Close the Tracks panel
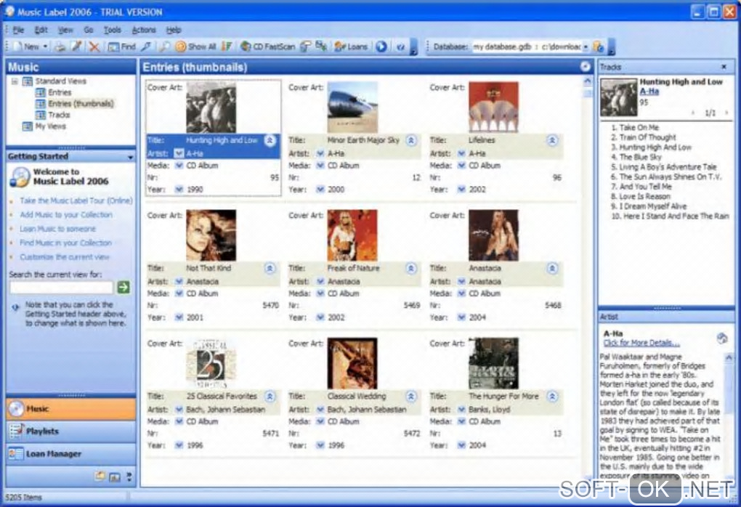Viewport: 741px width, 507px height. click(724, 67)
